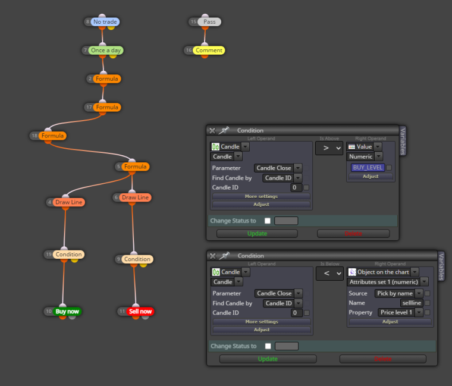Tick Change Status checkbox in lower panel
This screenshot has height=386, width=452.
tap(268, 346)
